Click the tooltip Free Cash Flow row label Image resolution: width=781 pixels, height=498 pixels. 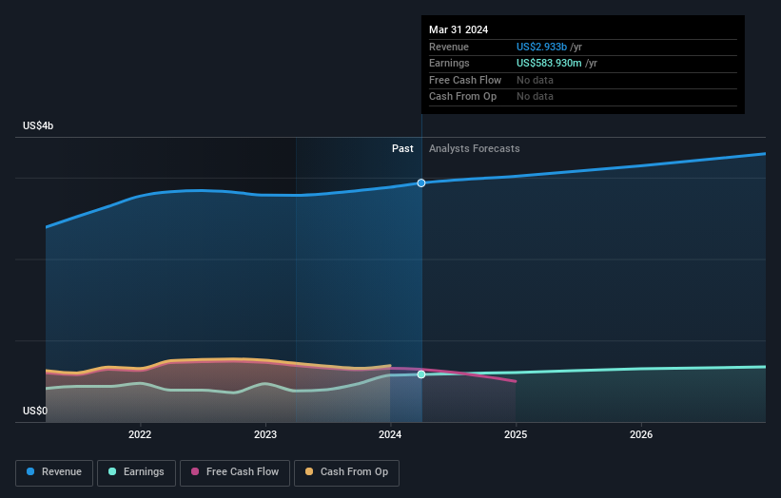click(465, 80)
